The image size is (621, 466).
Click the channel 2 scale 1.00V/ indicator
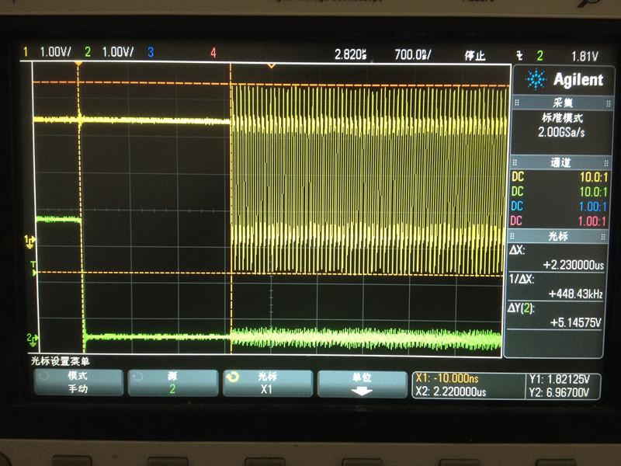click(118, 52)
